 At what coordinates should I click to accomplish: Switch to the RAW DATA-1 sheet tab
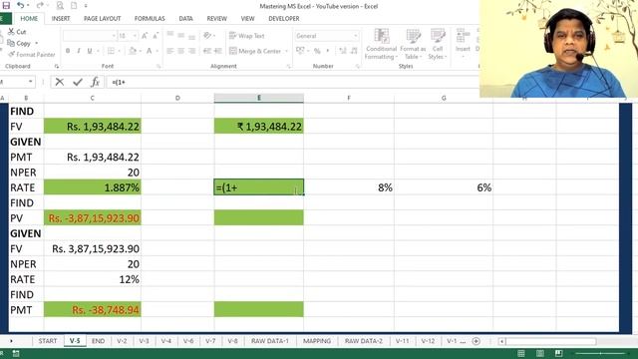[270, 341]
